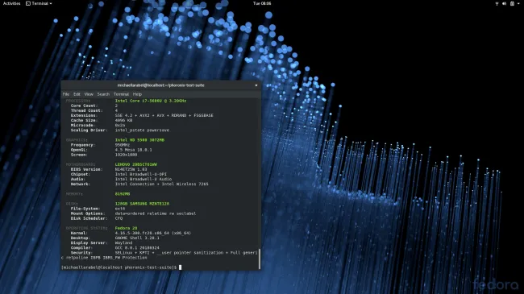The height and width of the screenshot is (294, 524).
Task: Click the shell prompt cursor
Action: click(180, 267)
